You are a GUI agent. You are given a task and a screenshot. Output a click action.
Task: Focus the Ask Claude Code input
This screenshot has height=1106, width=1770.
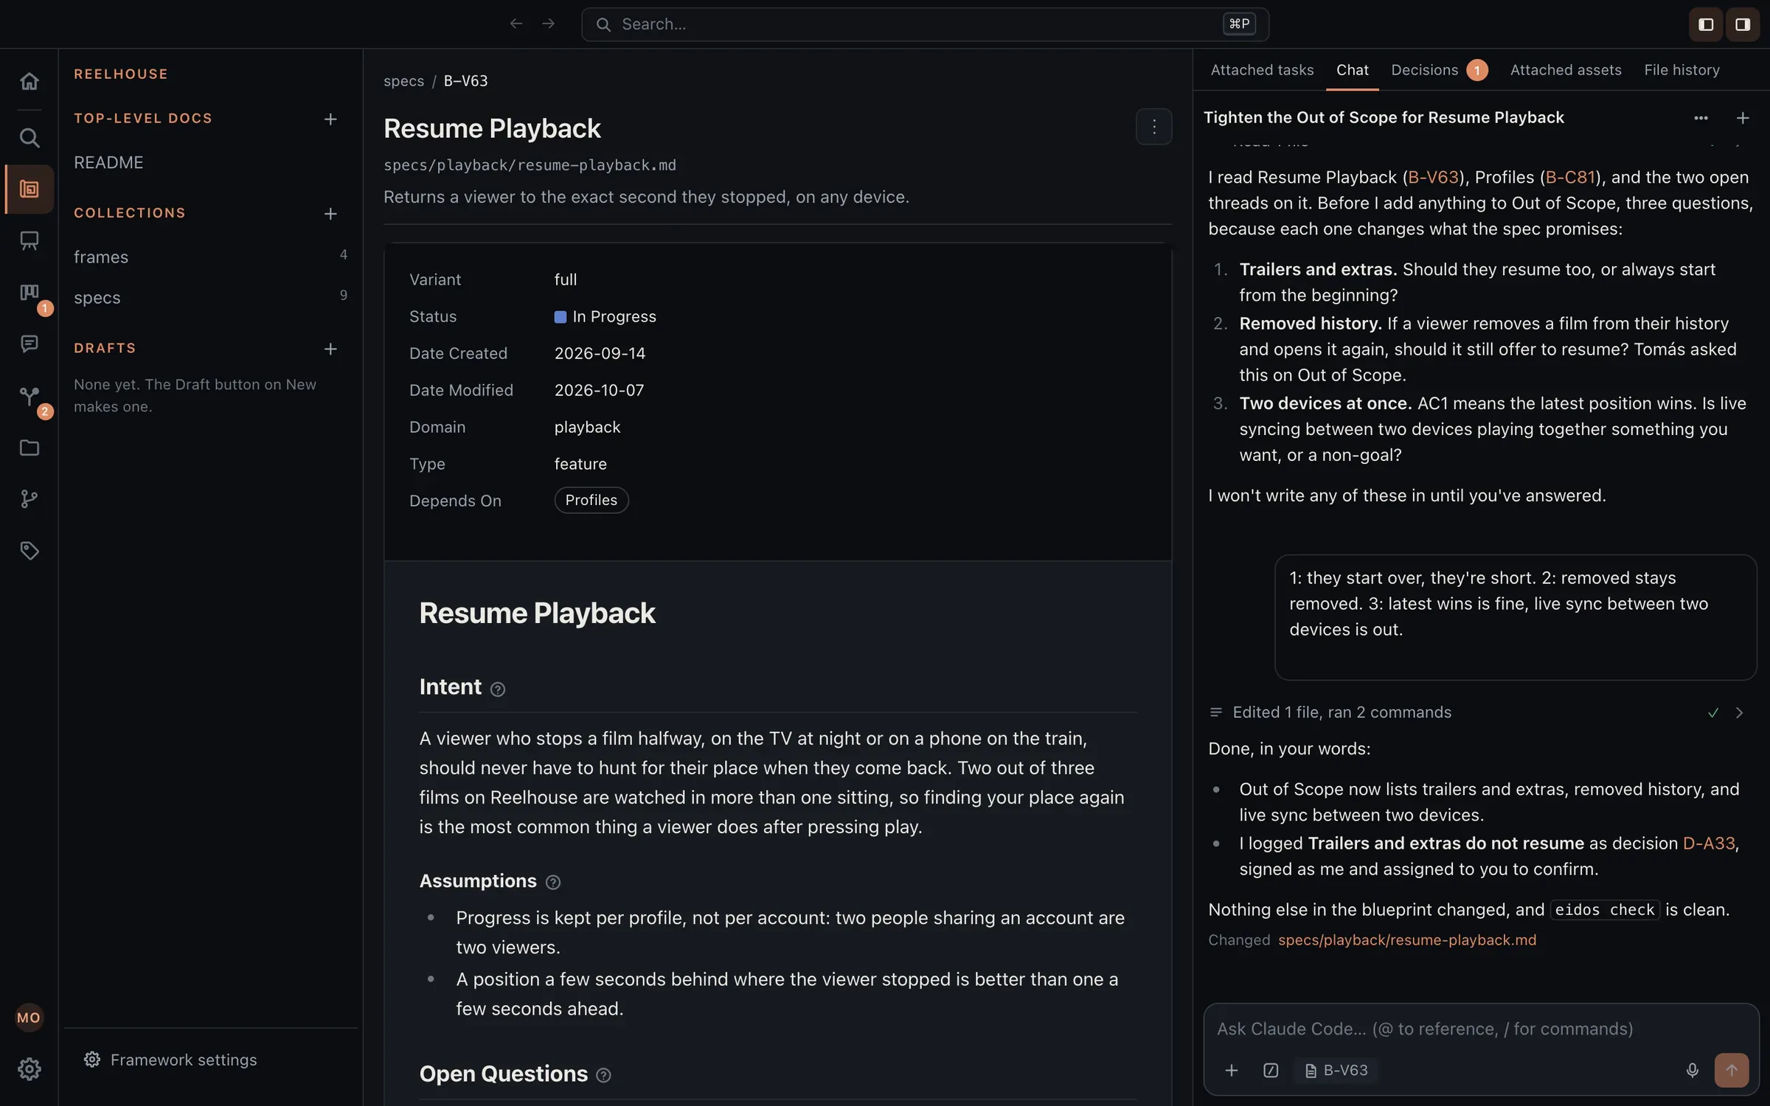1481,1029
